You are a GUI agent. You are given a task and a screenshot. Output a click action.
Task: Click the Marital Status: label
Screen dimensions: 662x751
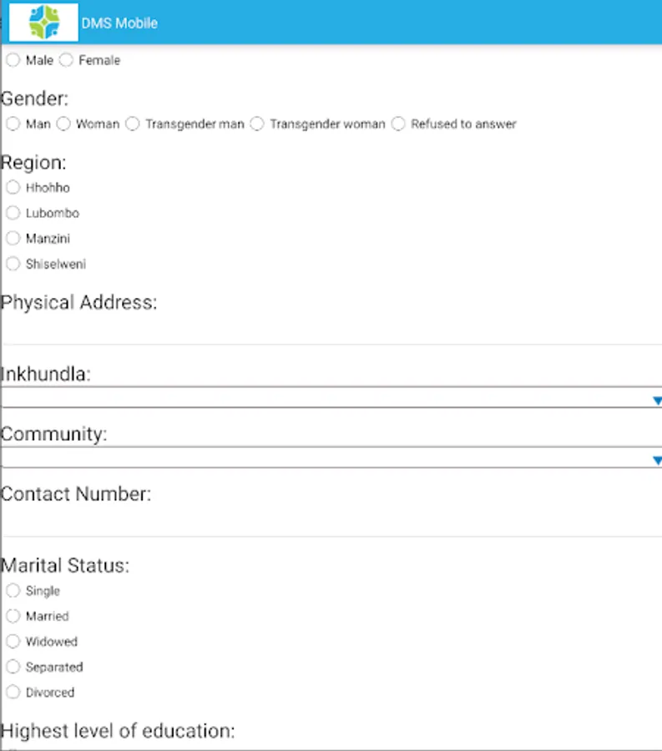pos(65,565)
